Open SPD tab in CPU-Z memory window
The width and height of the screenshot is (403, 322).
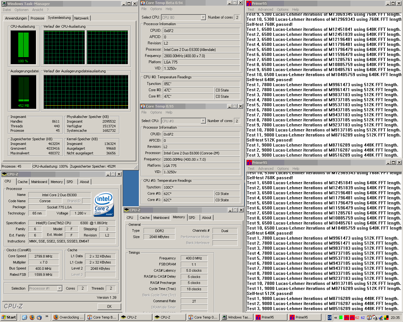[x=192, y=218]
